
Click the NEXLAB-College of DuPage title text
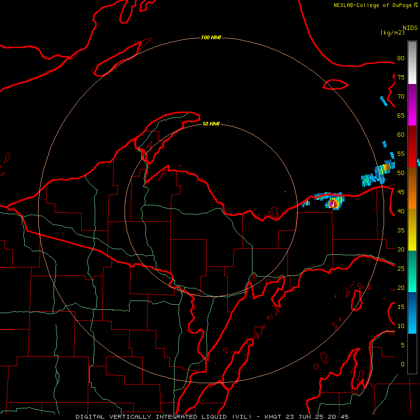[372, 5]
